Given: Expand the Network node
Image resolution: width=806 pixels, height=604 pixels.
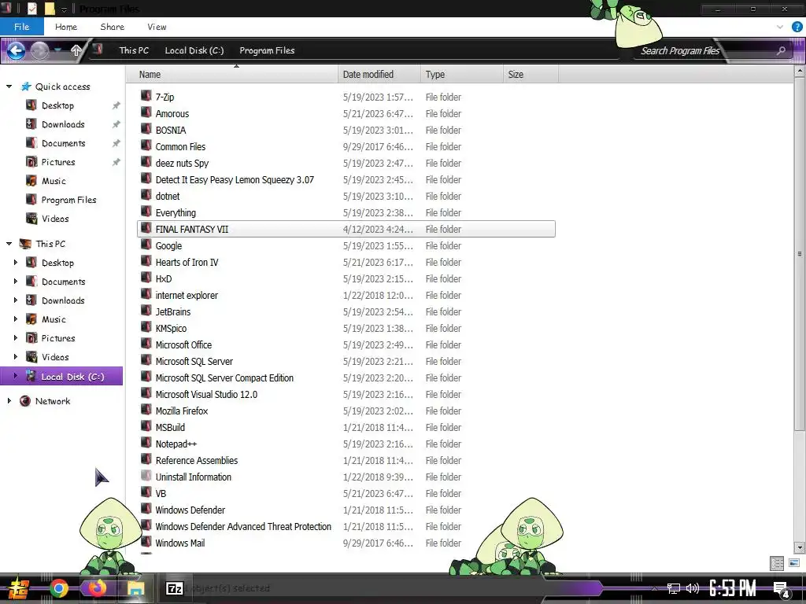Looking at the screenshot, I should (9, 400).
